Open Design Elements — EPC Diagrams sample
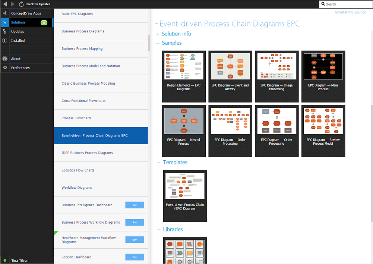The height and width of the screenshot is (264, 373). [184, 76]
